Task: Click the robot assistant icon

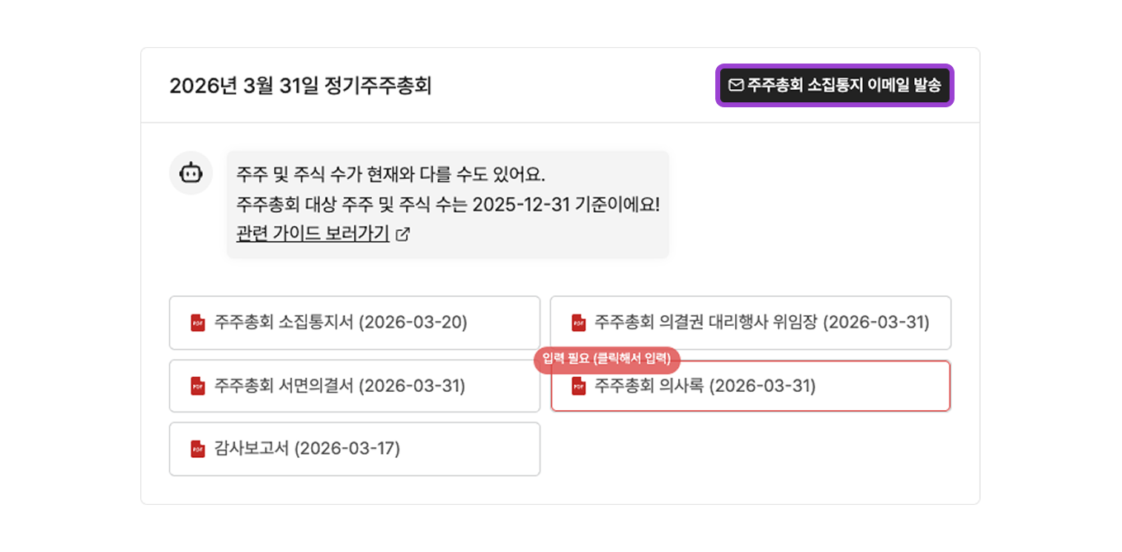Action: tap(191, 172)
